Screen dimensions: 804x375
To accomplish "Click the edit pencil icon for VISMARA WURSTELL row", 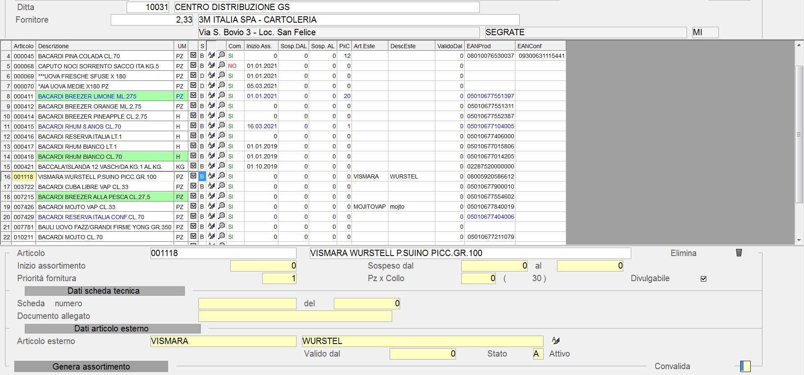I will coord(211,176).
